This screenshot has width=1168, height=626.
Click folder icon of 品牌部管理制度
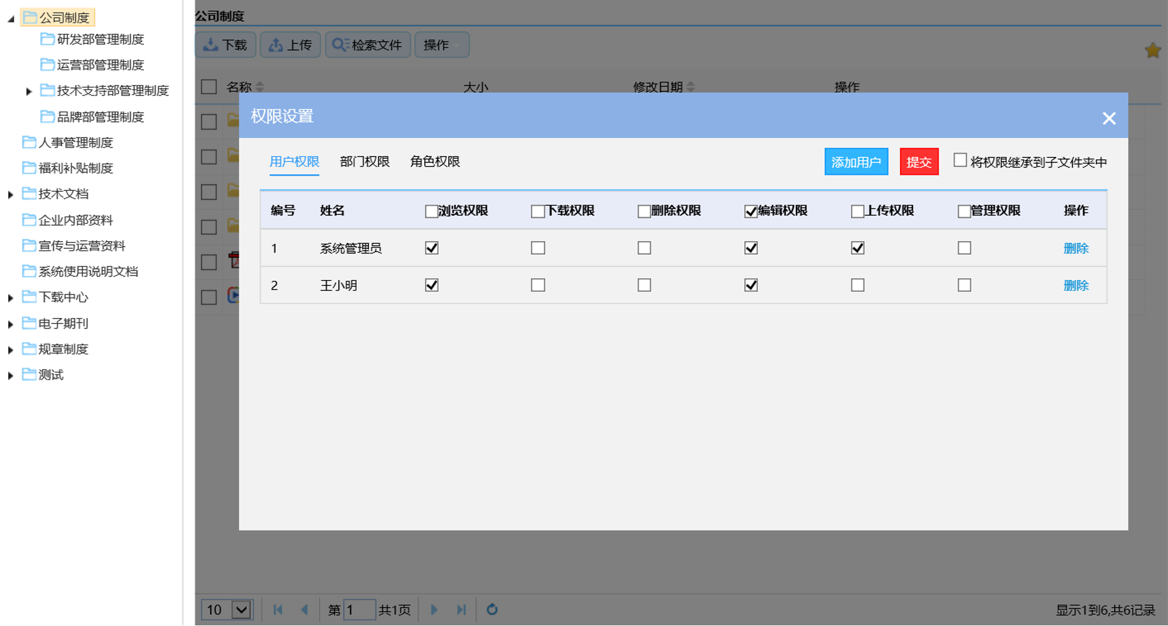point(47,117)
